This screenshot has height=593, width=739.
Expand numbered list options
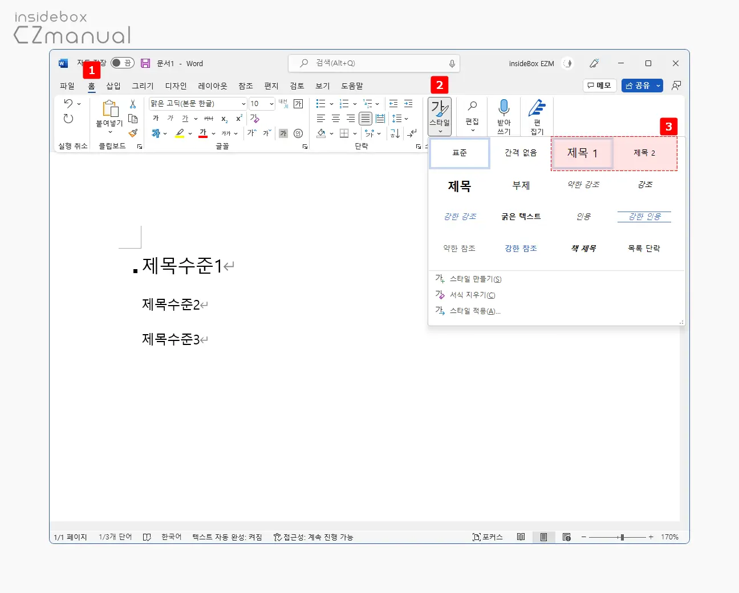click(355, 104)
